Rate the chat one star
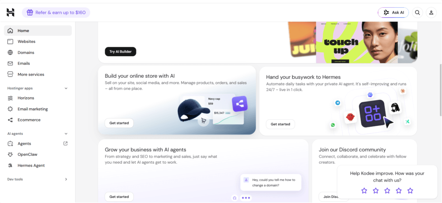Image resolution: width=442 pixels, height=203 pixels. [x=364, y=191]
